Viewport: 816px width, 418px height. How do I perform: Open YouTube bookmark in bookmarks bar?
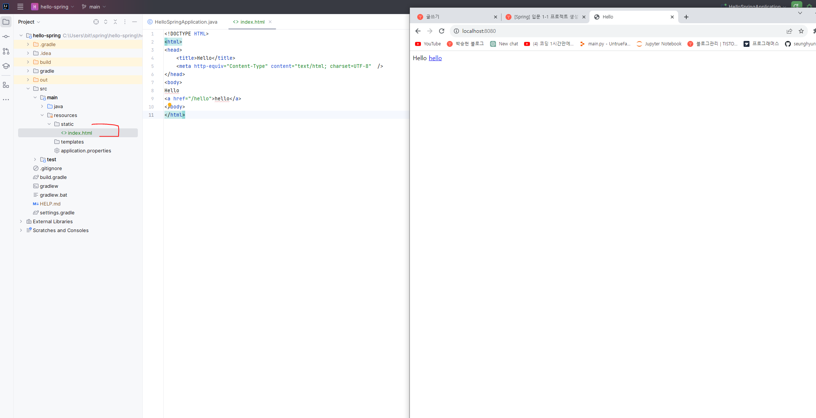click(428, 44)
